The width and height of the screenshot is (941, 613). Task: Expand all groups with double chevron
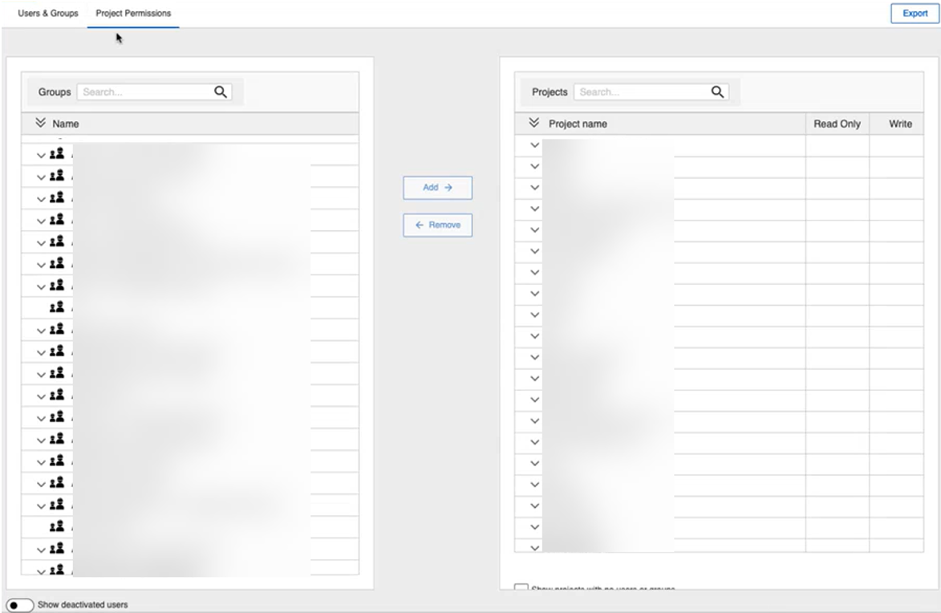coord(40,123)
